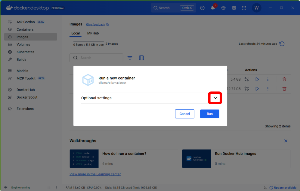Toggle the column display options icon
Screen dimensions: 300x191
pos(141,58)
